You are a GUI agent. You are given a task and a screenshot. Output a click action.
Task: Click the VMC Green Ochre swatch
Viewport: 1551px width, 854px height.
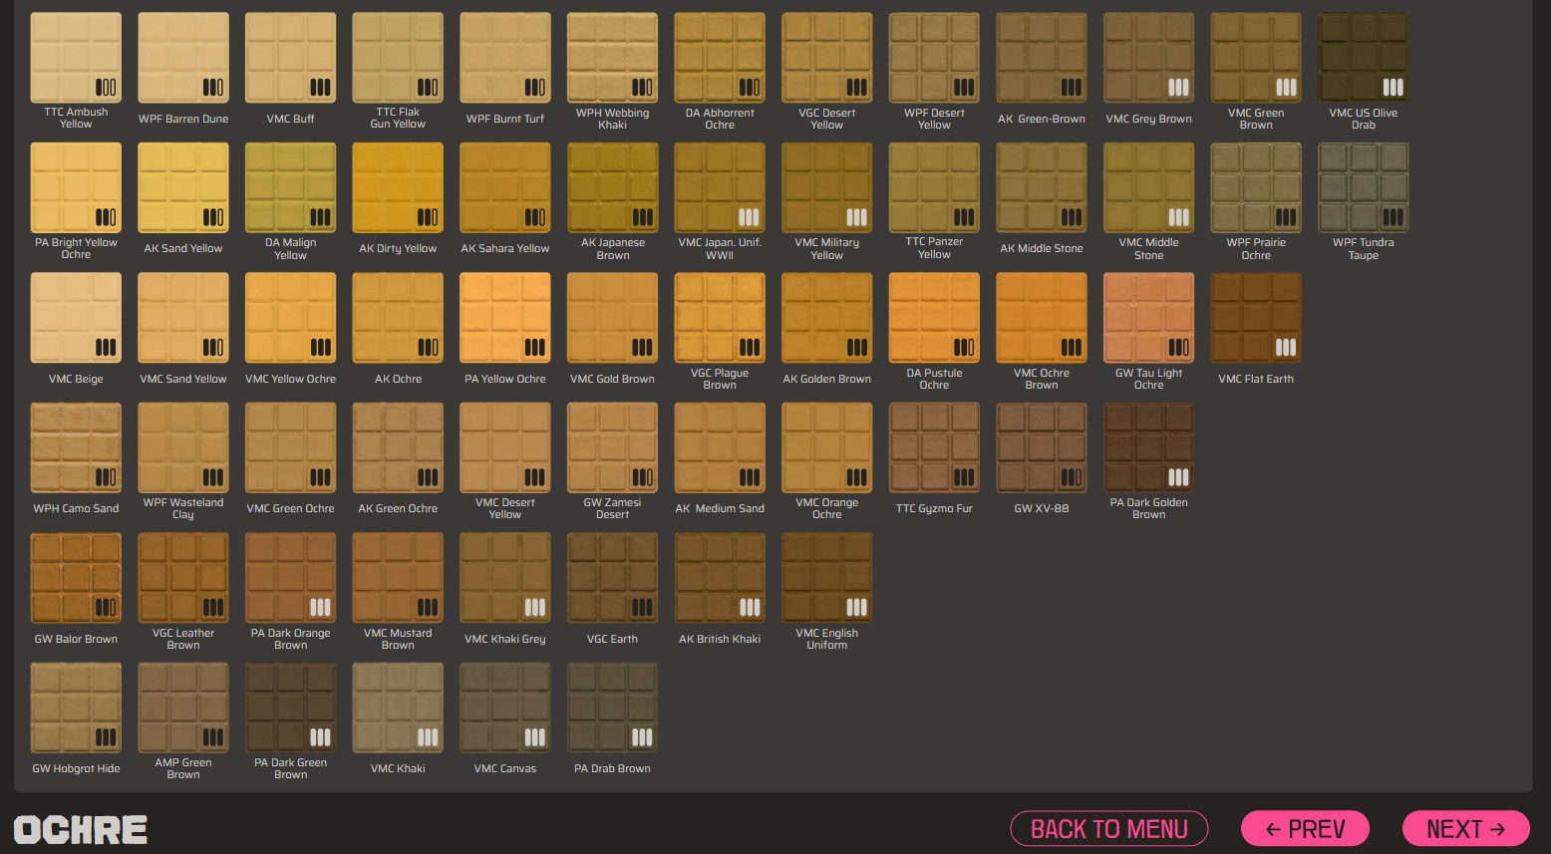click(x=290, y=448)
